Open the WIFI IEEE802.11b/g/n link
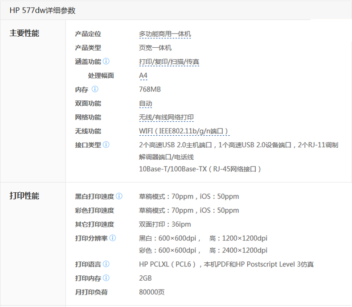352x307 pixels. pos(184,131)
